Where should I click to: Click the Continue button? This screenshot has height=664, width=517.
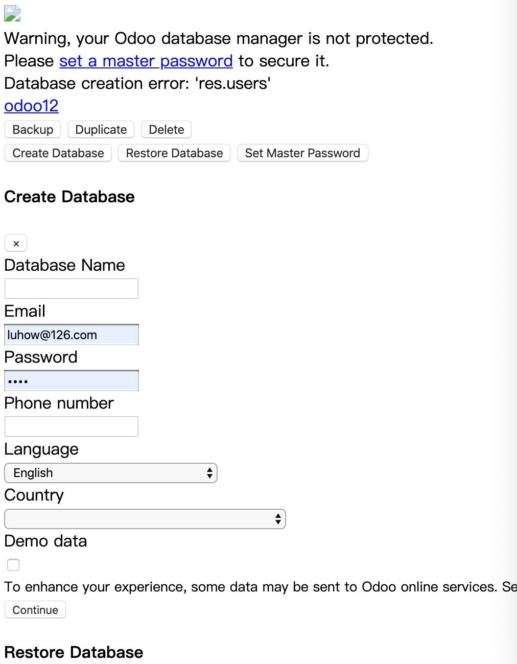35,610
